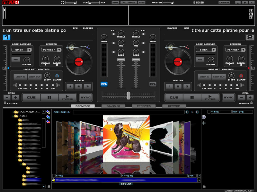The height and width of the screenshot is (192, 257).
Task: Open left deck Siren sampler dropdown
Action: (30, 50)
